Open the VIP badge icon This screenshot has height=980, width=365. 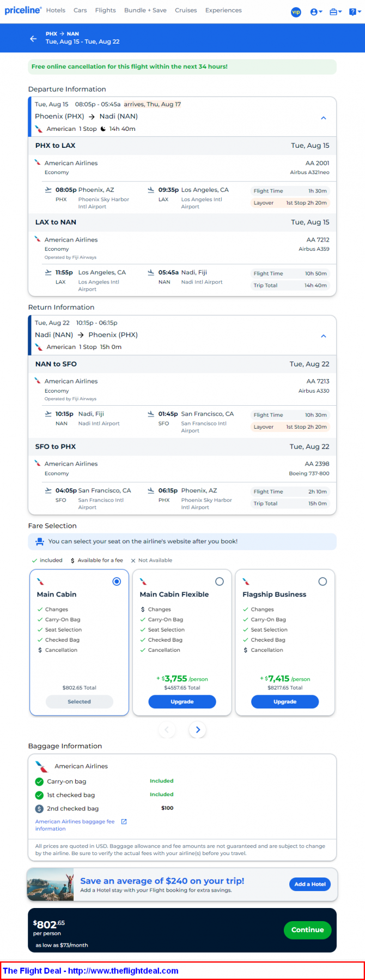tap(296, 12)
